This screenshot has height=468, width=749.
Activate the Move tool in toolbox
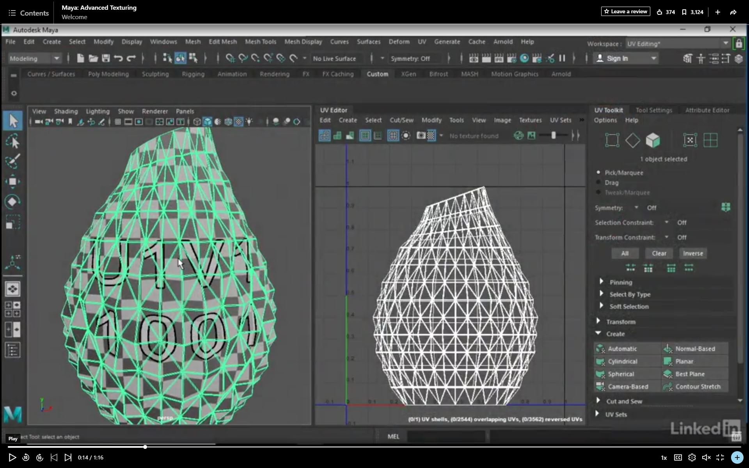click(13, 182)
